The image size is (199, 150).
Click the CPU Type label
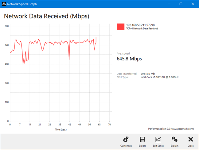[123, 77]
